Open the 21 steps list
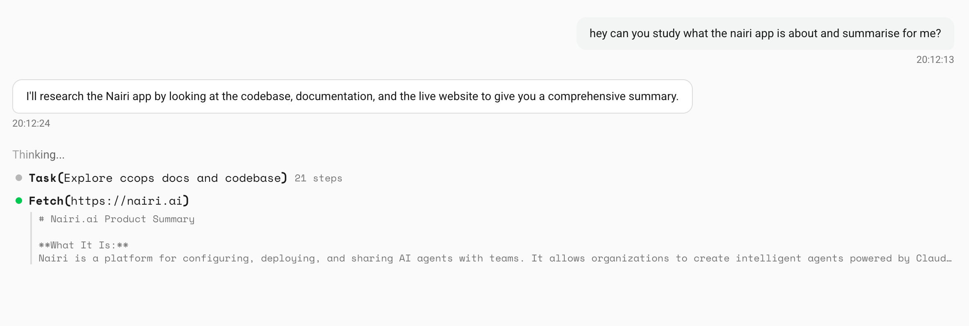 [318, 179]
